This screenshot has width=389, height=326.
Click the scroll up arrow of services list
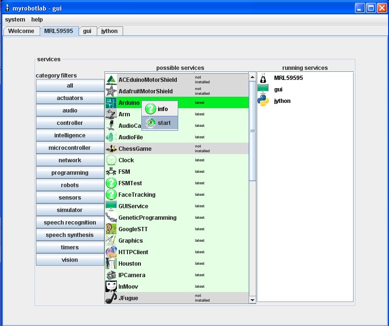[x=252, y=77]
